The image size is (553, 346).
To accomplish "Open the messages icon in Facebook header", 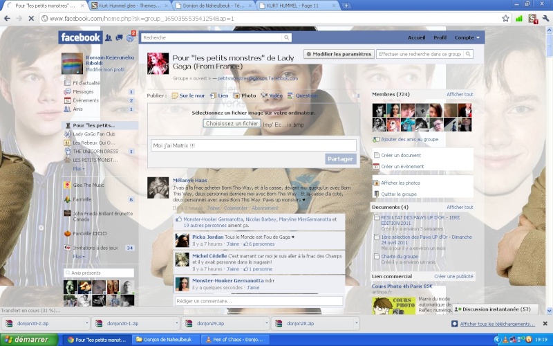I will tap(119, 37).
